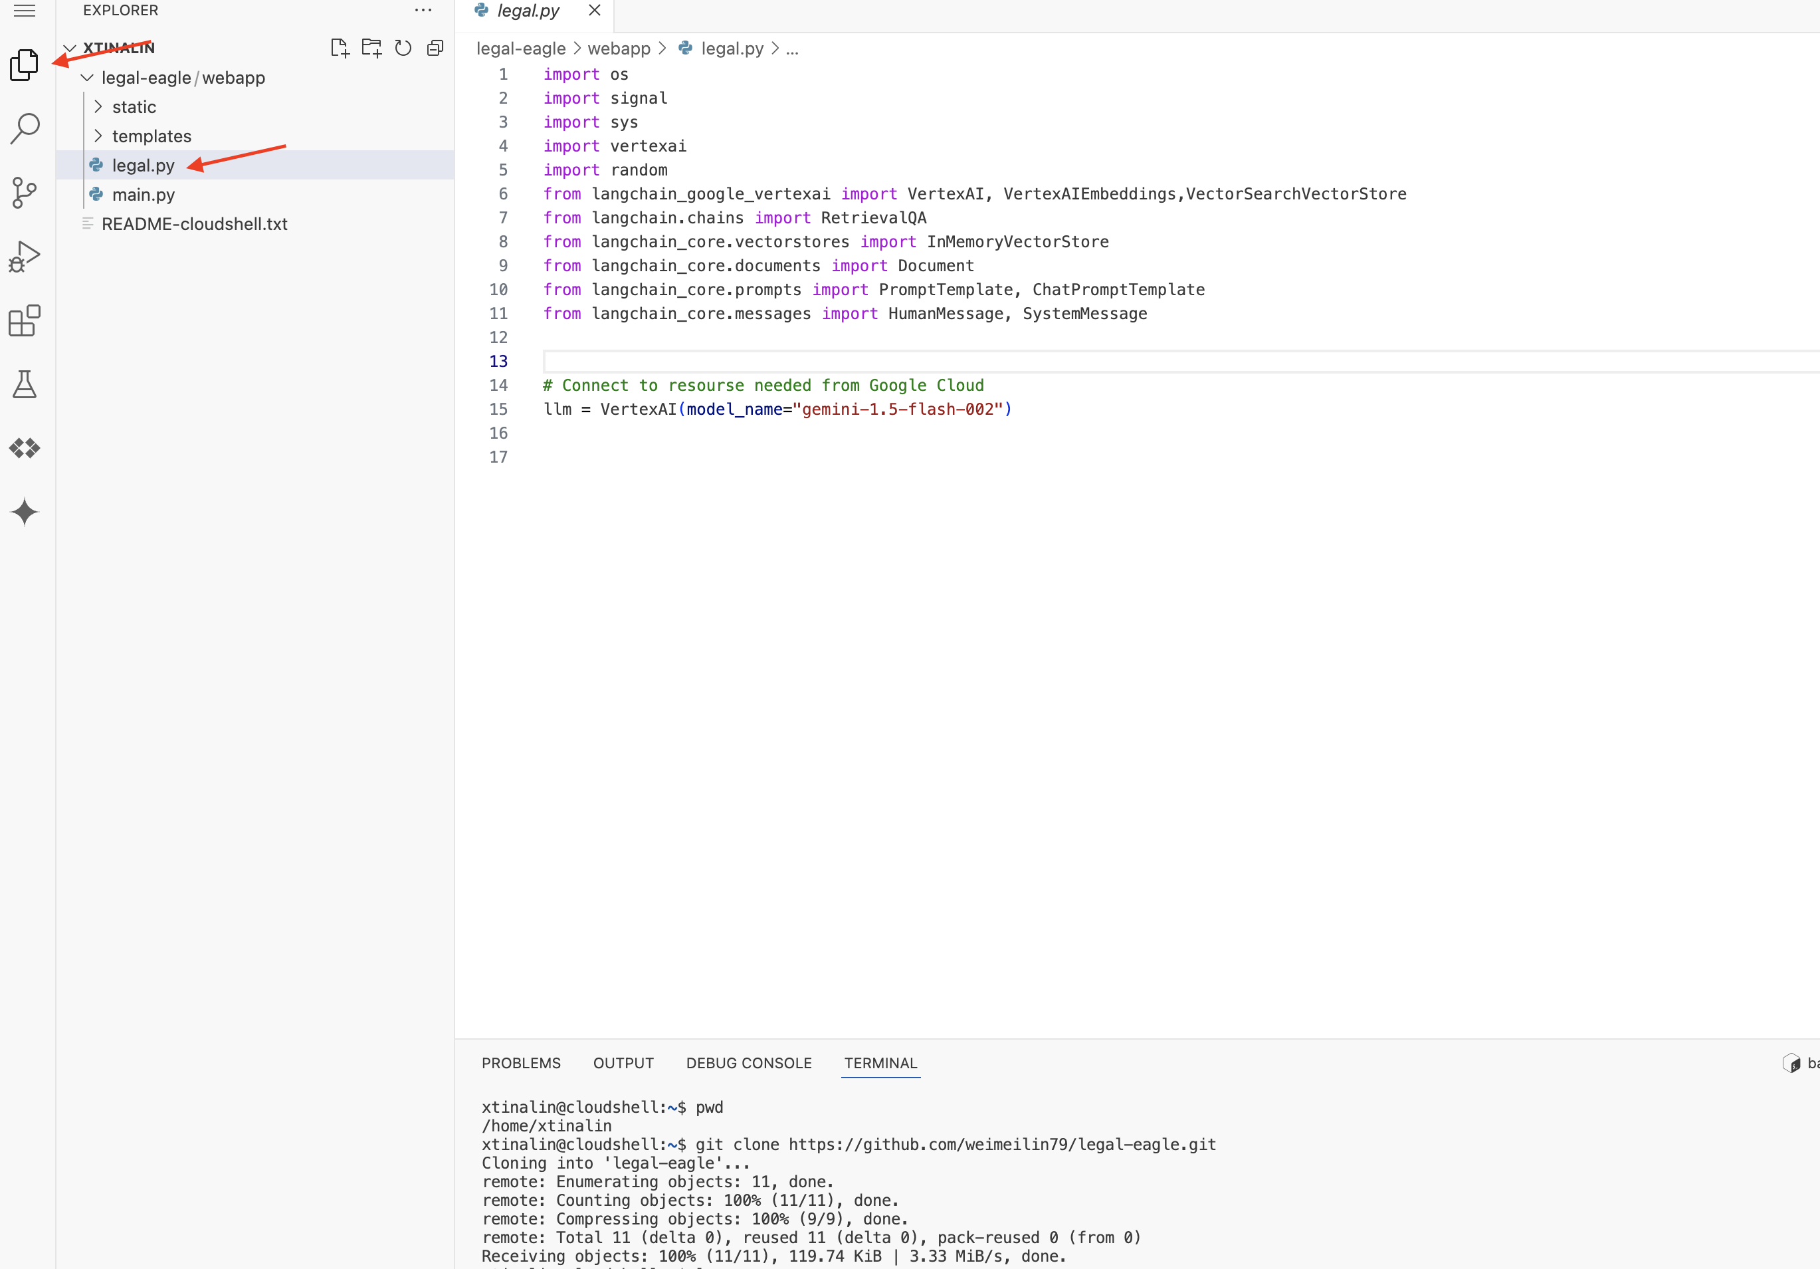Open the Source Control view
Viewport: 1820px width, 1269px height.
[x=25, y=192]
